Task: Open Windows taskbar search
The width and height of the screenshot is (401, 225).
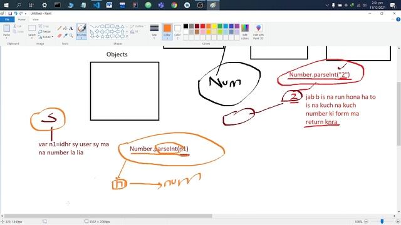Action: coord(19,5)
